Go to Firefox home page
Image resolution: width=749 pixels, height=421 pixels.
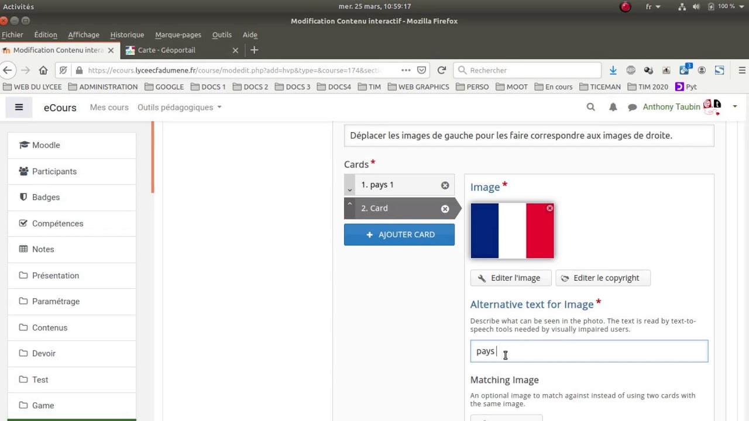click(43, 70)
